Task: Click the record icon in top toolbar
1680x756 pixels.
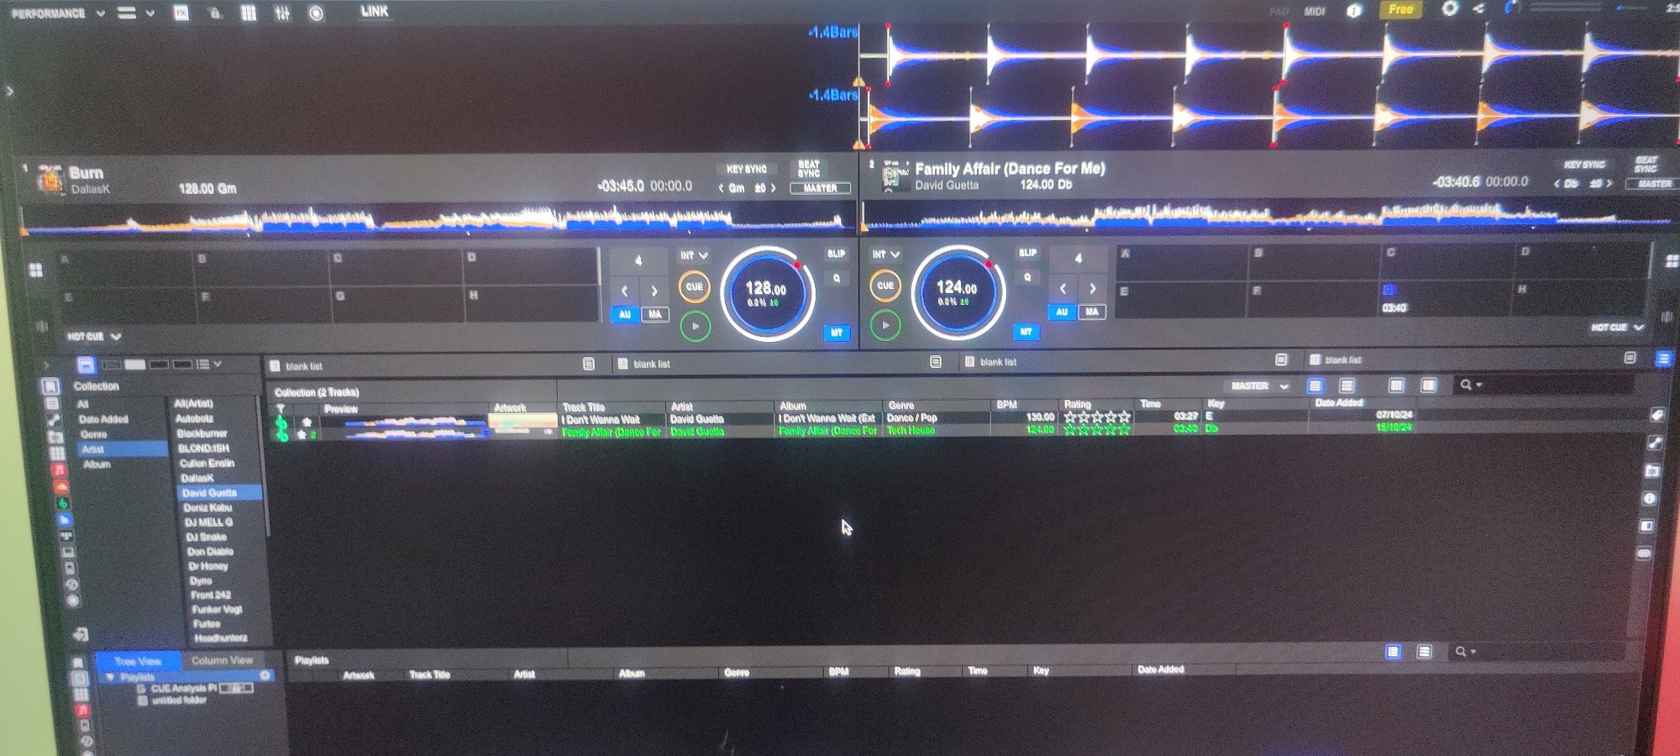Action: click(316, 13)
